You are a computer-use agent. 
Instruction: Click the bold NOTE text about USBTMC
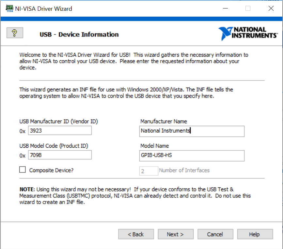pyautogui.click(x=27, y=189)
